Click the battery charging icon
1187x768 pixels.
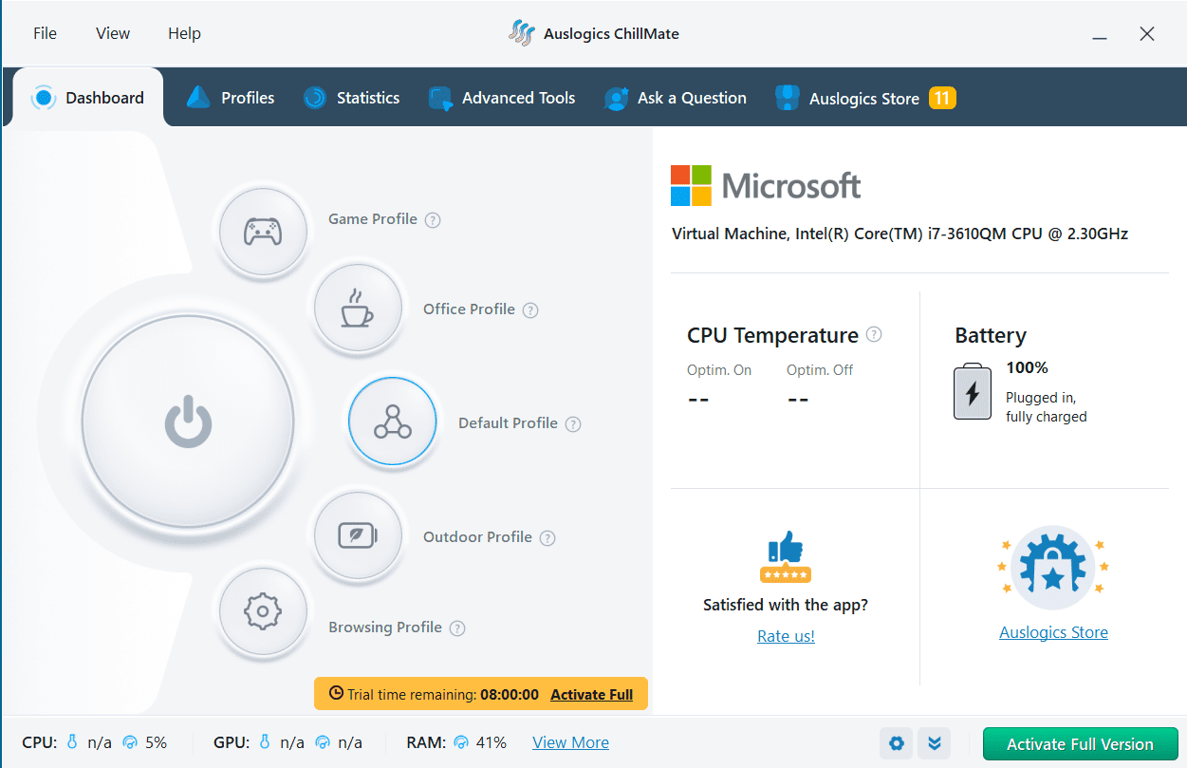973,391
